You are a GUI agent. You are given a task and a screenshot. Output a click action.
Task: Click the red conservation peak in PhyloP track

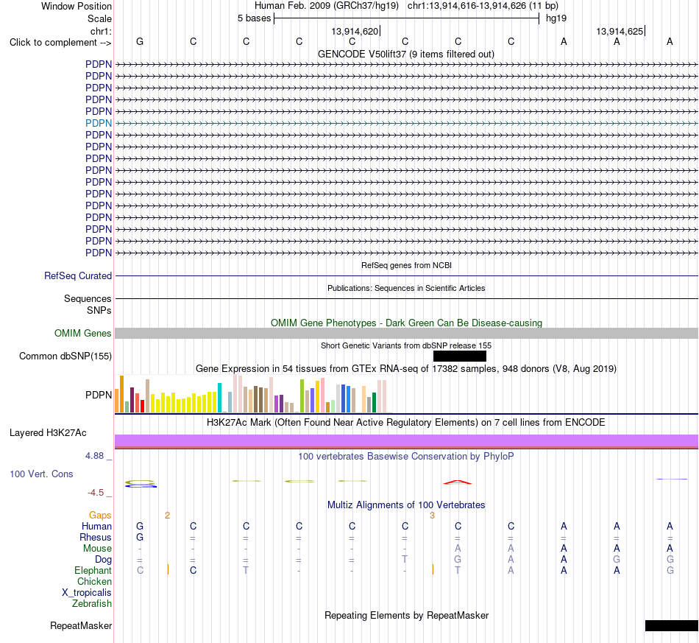pos(458,482)
